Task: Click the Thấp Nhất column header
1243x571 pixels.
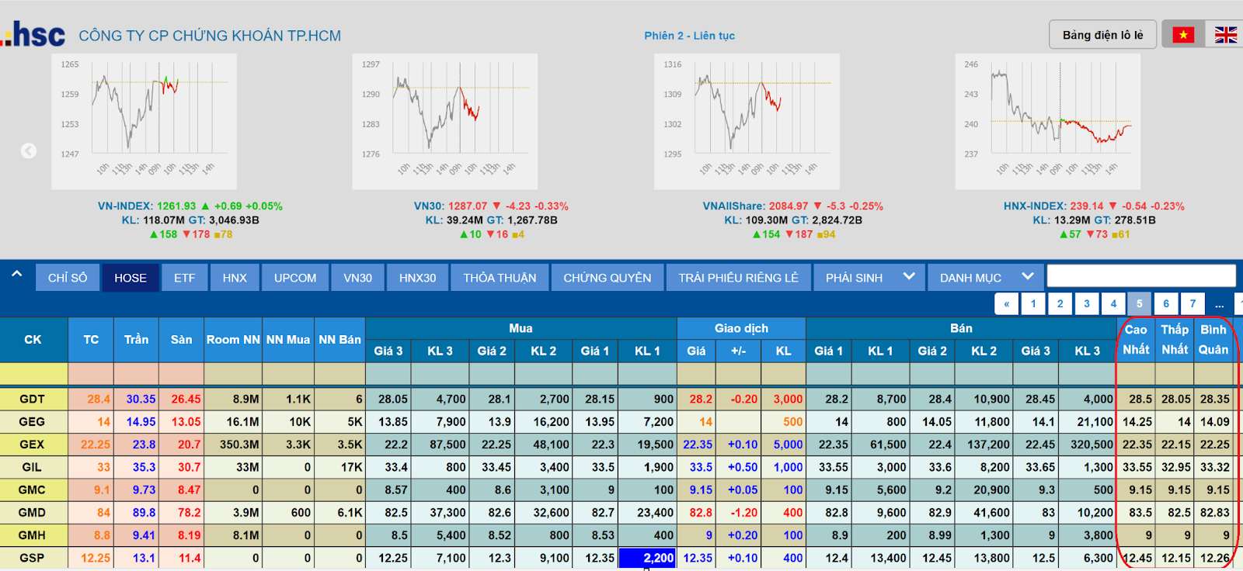Action: (1175, 340)
